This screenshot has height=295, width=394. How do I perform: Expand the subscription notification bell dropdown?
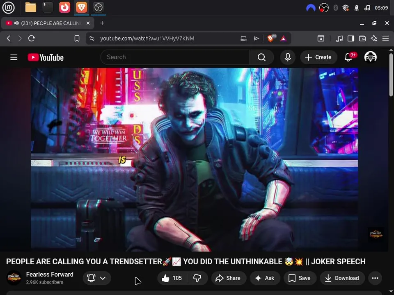pyautogui.click(x=97, y=278)
